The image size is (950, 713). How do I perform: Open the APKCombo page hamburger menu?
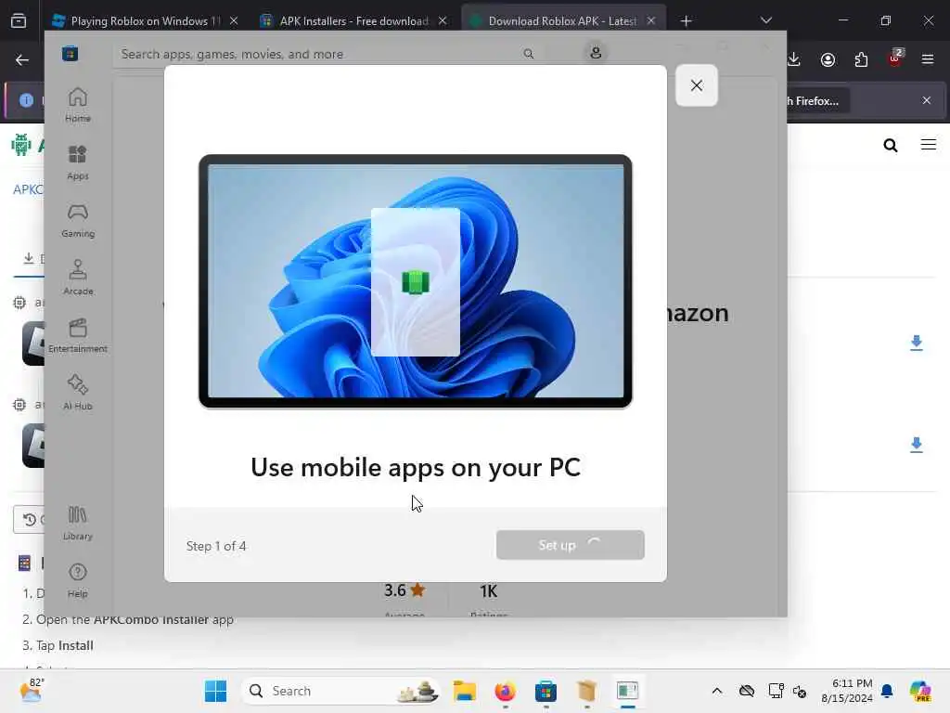pos(928,144)
